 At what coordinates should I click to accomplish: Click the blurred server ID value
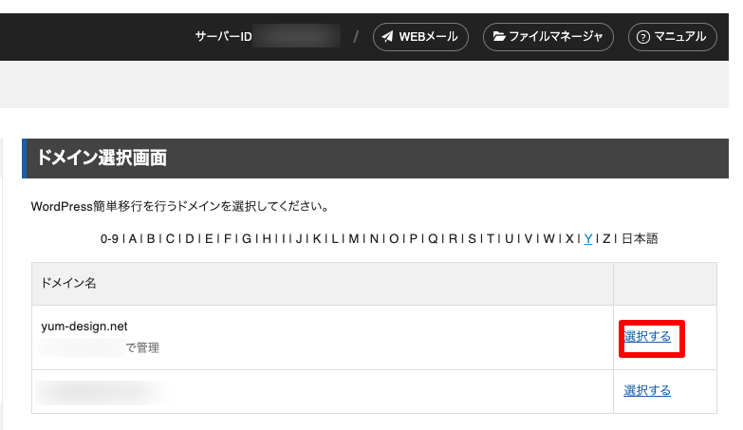tap(297, 36)
